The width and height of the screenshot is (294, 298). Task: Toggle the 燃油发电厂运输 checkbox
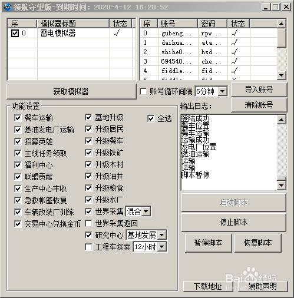tap(18, 130)
